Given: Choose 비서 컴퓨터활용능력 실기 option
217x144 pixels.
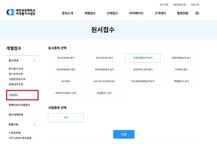Looking at the screenshot, I should [x=143, y=81].
